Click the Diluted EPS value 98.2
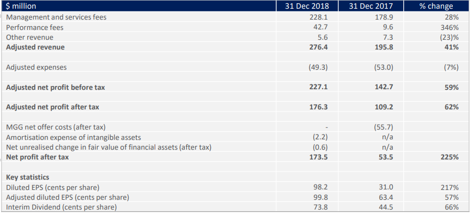Viewport: 473px width, 215px height. tap(320, 187)
